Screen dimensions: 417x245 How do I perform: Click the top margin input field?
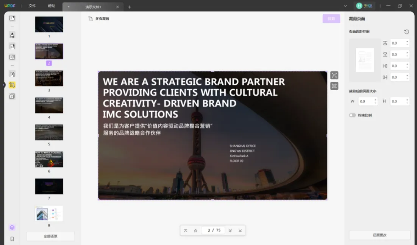[400, 43]
